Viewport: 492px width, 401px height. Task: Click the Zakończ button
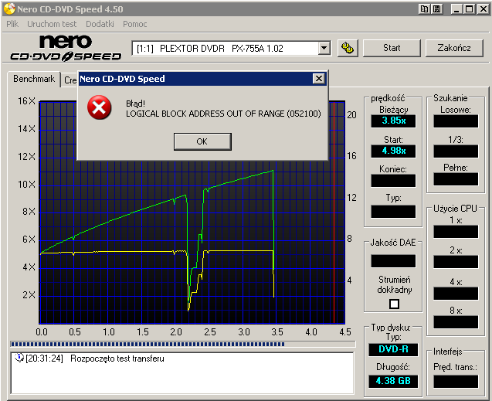(454, 48)
